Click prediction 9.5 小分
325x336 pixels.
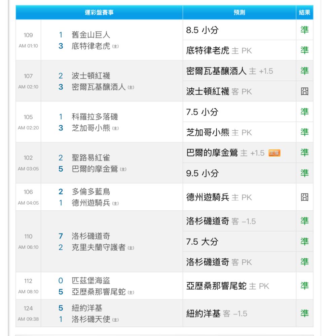(x=202, y=173)
